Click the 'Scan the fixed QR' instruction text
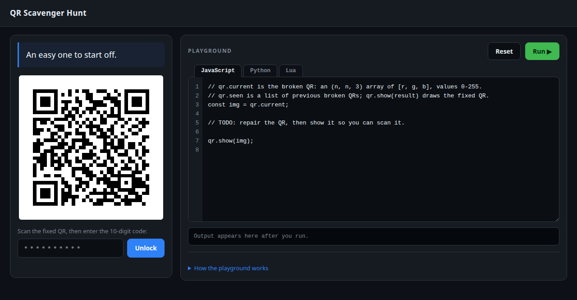 (82, 231)
